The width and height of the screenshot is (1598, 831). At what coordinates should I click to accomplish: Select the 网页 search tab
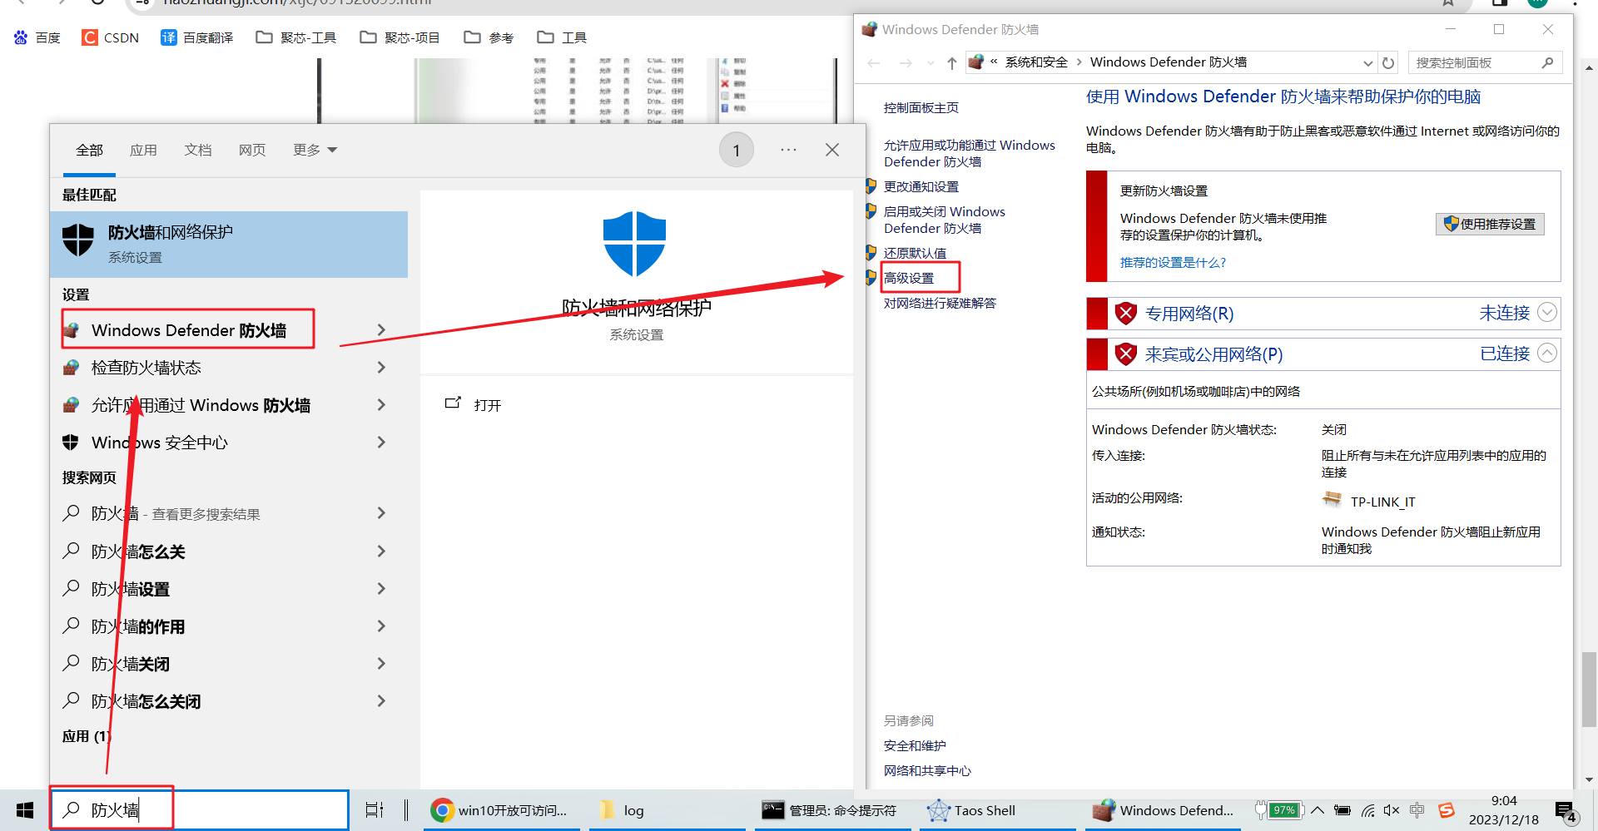[252, 150]
